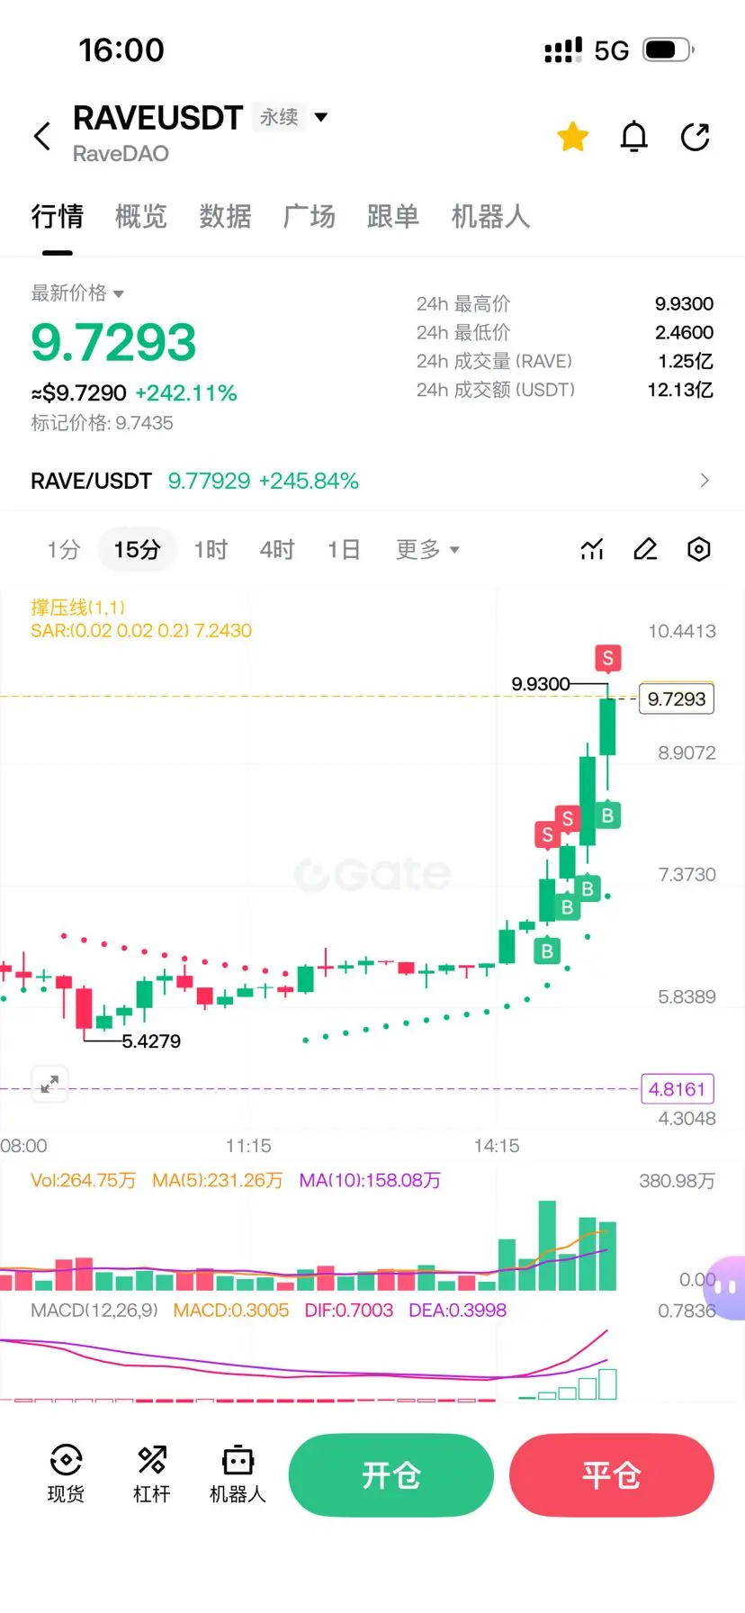Go to the 跟单 tab
This screenshot has height=1613, width=745.
coord(393,216)
